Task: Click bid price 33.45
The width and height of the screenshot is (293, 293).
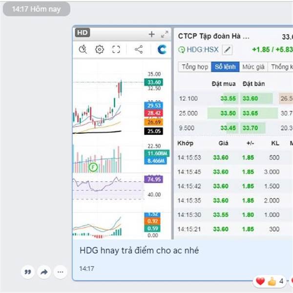Action: tap(228, 128)
